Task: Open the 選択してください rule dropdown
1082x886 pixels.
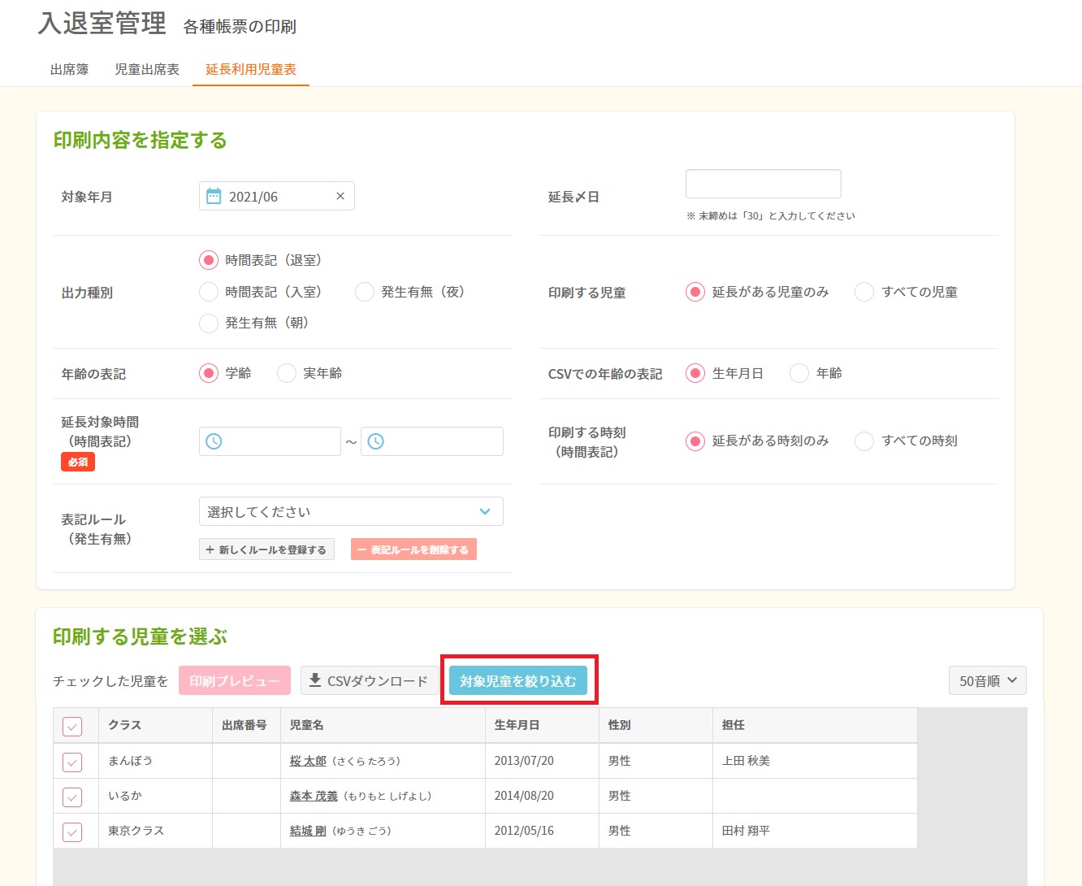Action: coord(351,511)
